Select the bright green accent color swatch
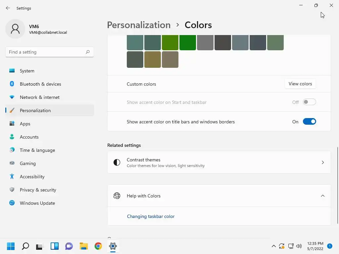This screenshot has width=339, height=254. point(188,43)
